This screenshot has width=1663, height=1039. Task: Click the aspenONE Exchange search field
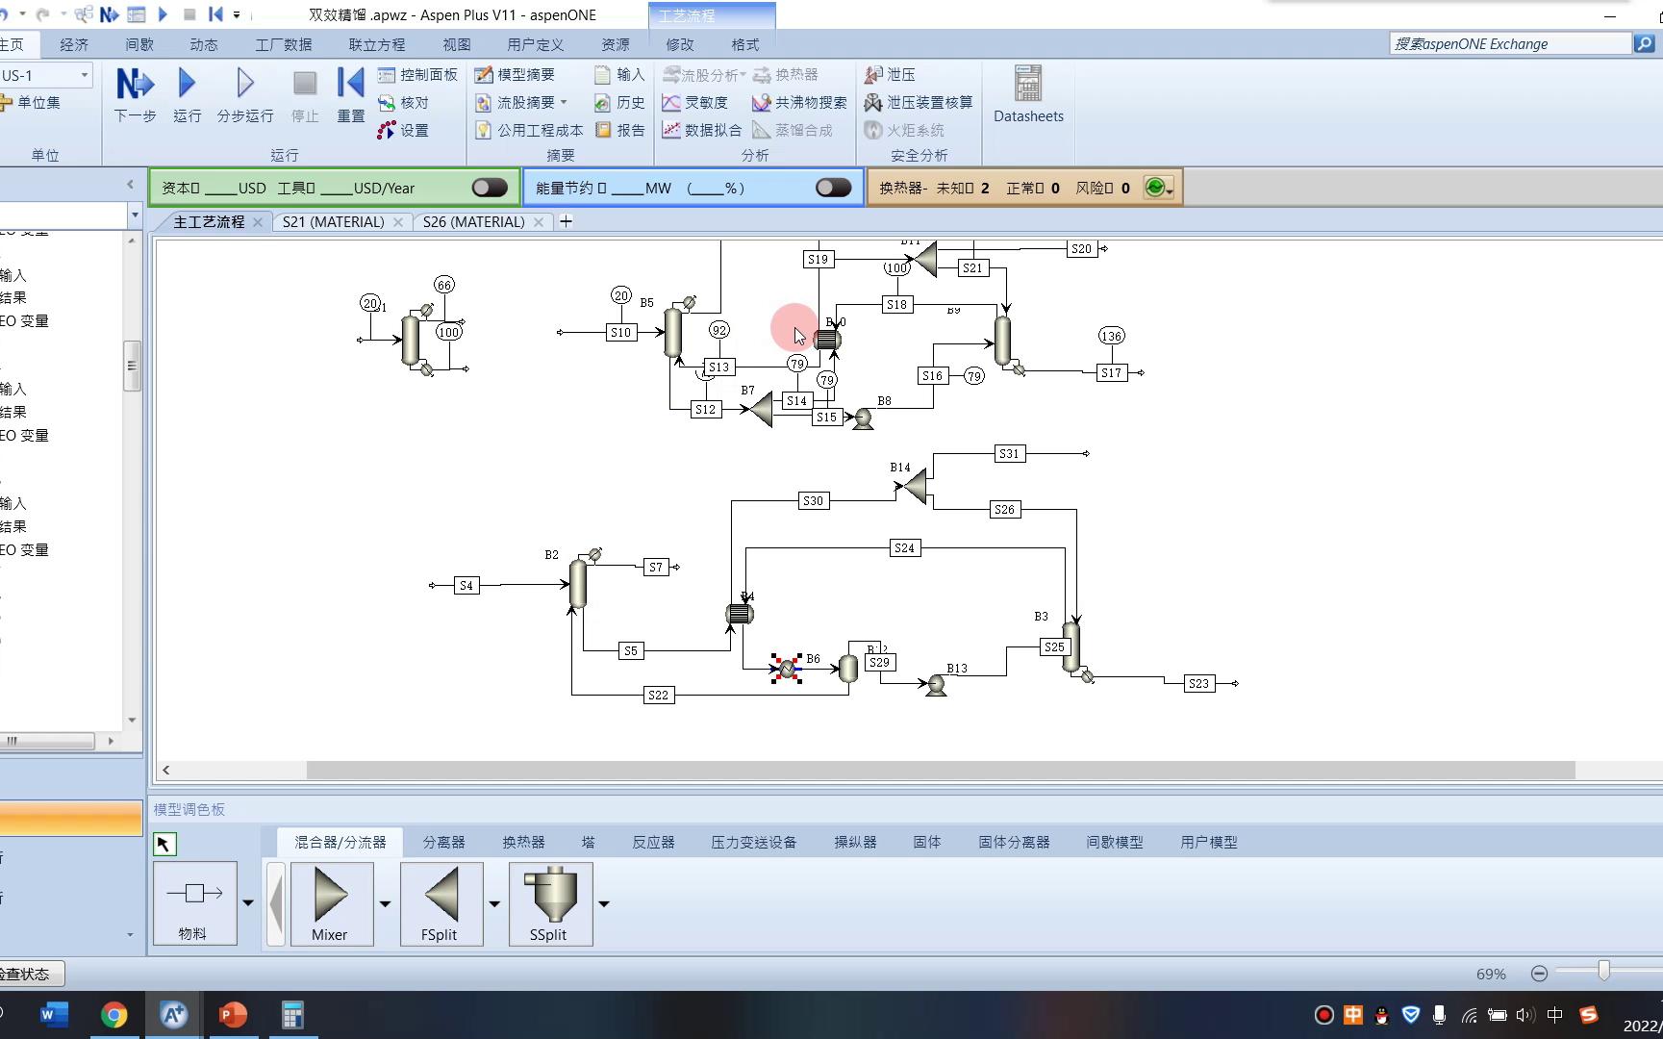coord(1510,43)
